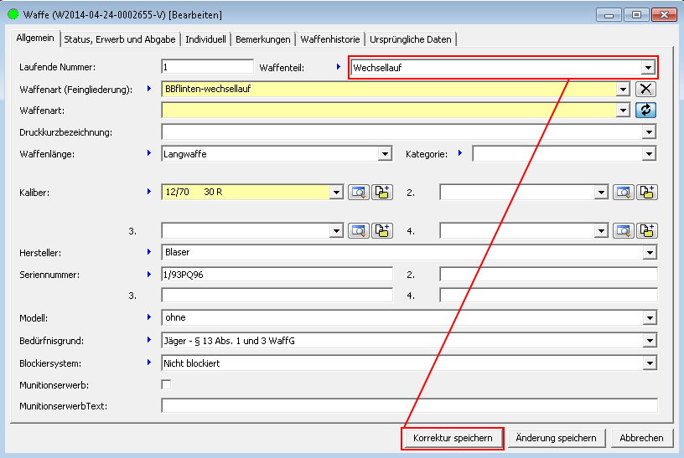Click the add-copy icon next to Kaliber 2

coord(647,193)
